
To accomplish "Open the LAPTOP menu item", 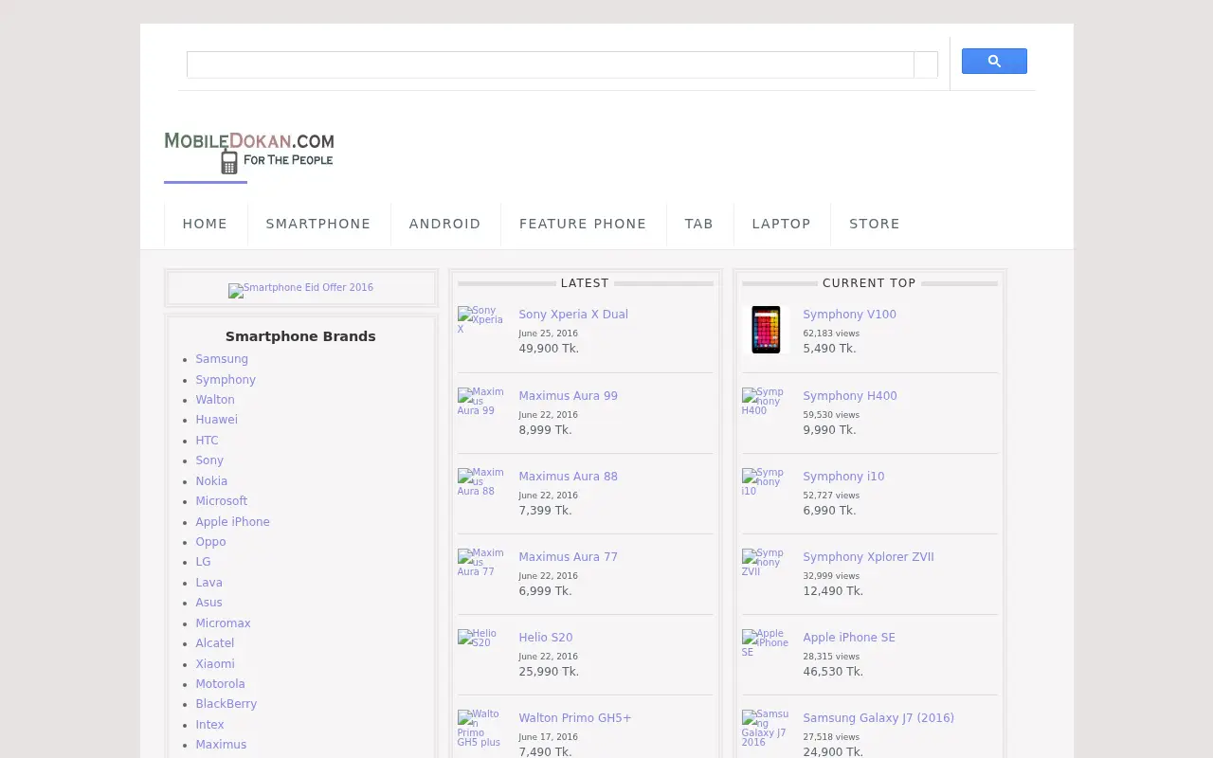I will [782, 224].
